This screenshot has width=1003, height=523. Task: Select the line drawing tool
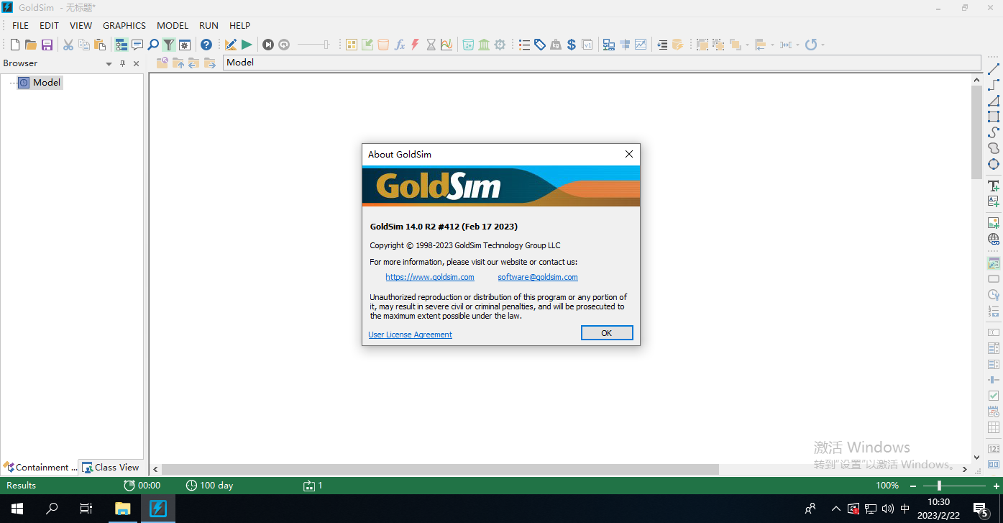tap(994, 69)
